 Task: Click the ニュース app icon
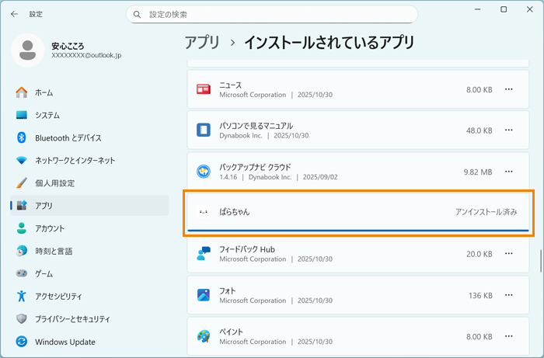204,89
